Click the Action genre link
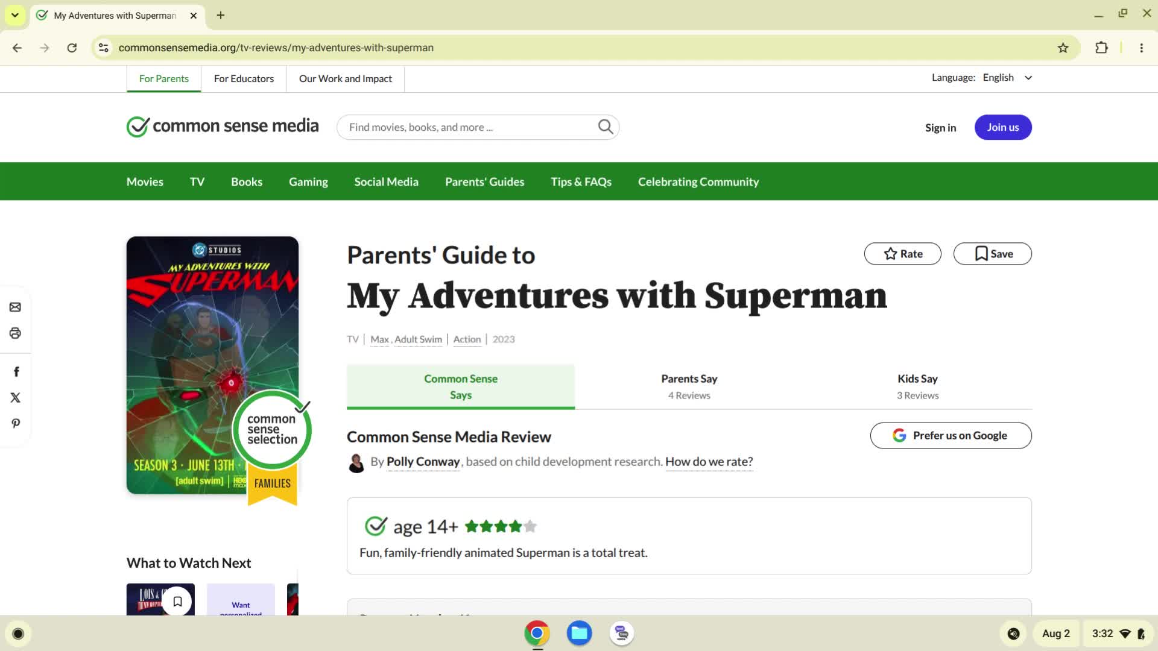 [467, 339]
